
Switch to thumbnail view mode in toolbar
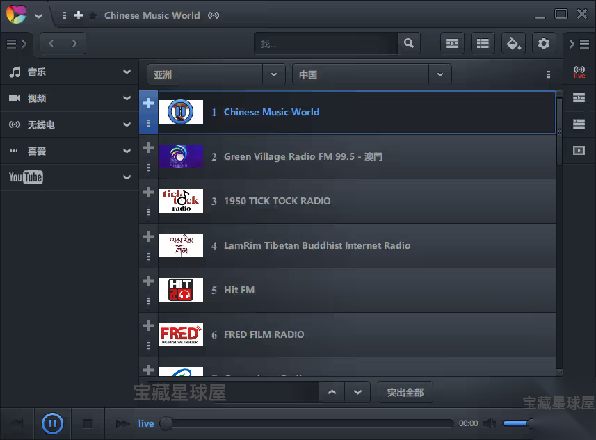(x=452, y=44)
